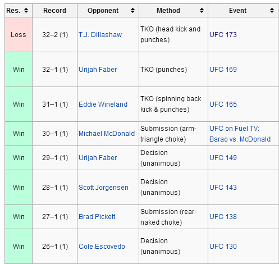Screen dimensions: 279x264
Task: Open T.J. Dillashaw opponent link
Action: coord(100,35)
